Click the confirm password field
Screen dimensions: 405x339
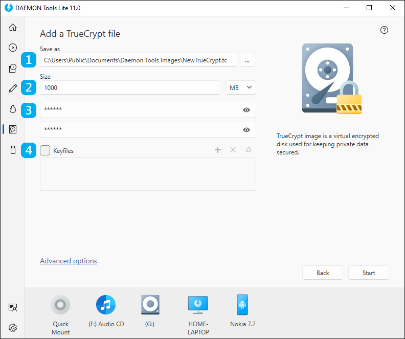(148, 130)
